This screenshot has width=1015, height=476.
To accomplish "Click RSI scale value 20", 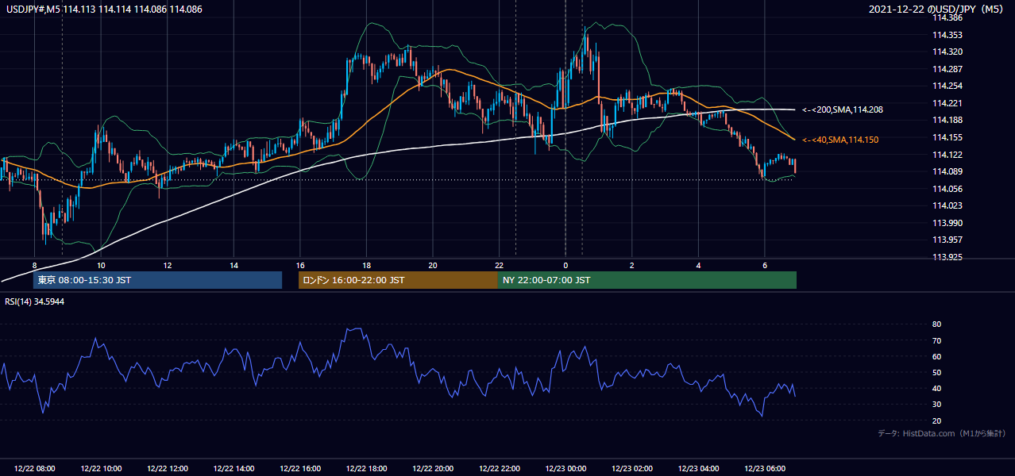I will (937, 420).
